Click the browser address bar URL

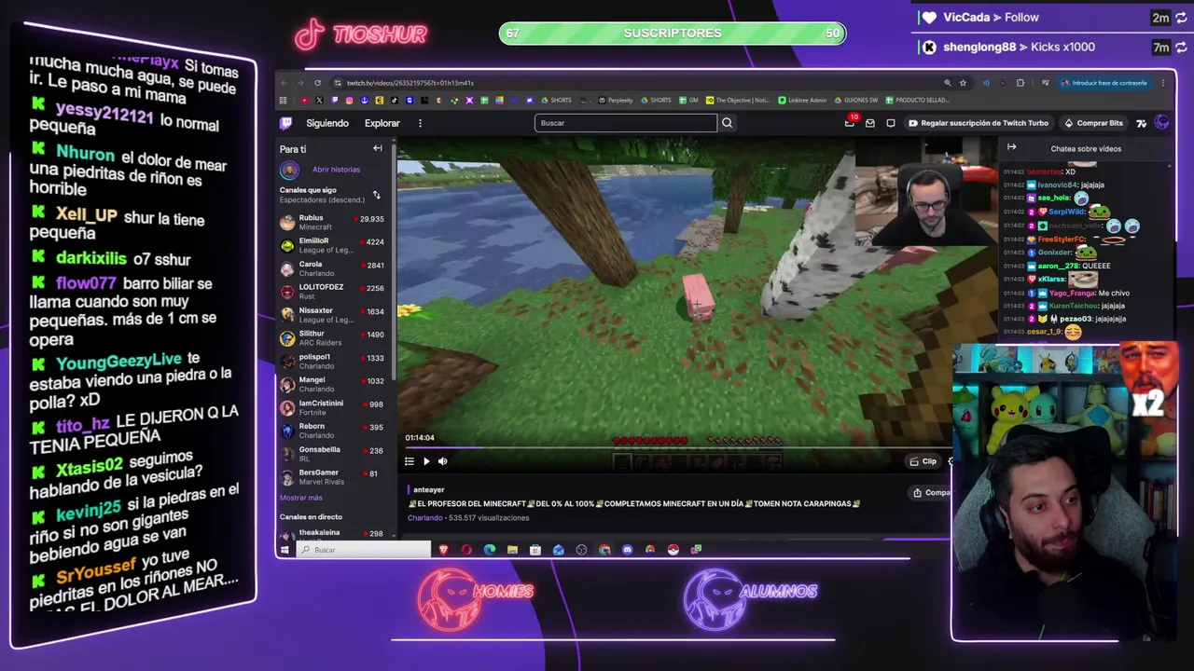tap(410, 83)
